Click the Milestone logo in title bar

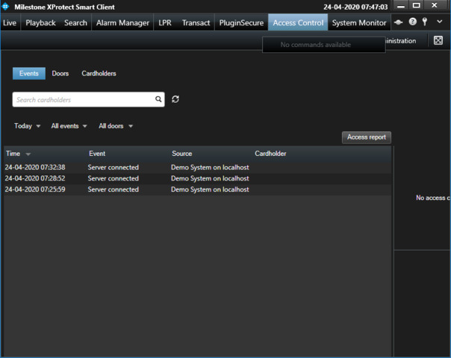pyautogui.click(x=6, y=6)
